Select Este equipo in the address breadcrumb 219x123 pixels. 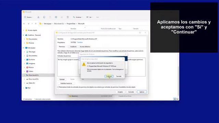[x=48, y=24]
